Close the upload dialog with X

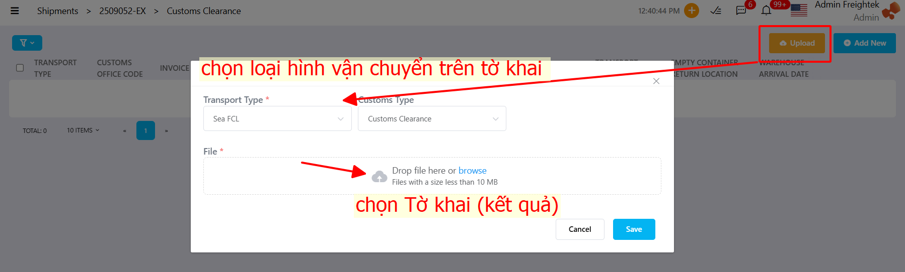click(656, 81)
